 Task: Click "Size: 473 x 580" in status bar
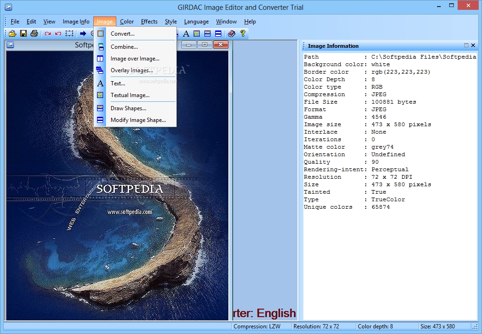click(438, 326)
